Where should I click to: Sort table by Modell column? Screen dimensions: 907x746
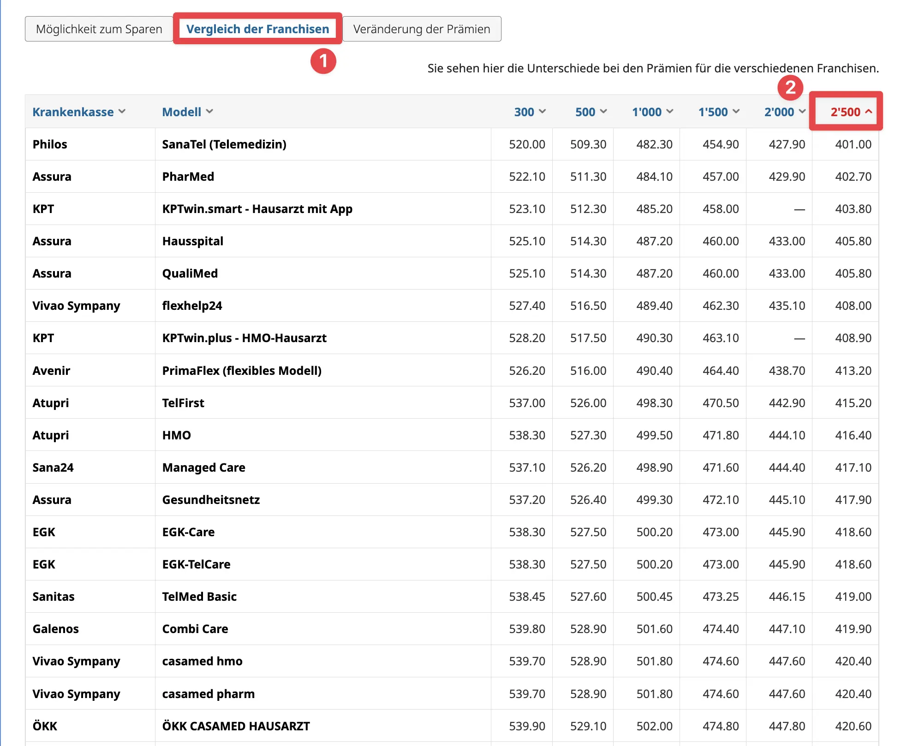[187, 112]
